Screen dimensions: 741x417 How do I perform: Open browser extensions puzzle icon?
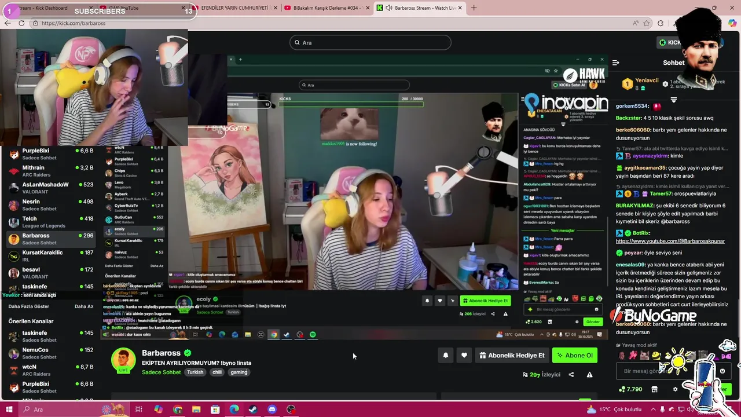(661, 23)
